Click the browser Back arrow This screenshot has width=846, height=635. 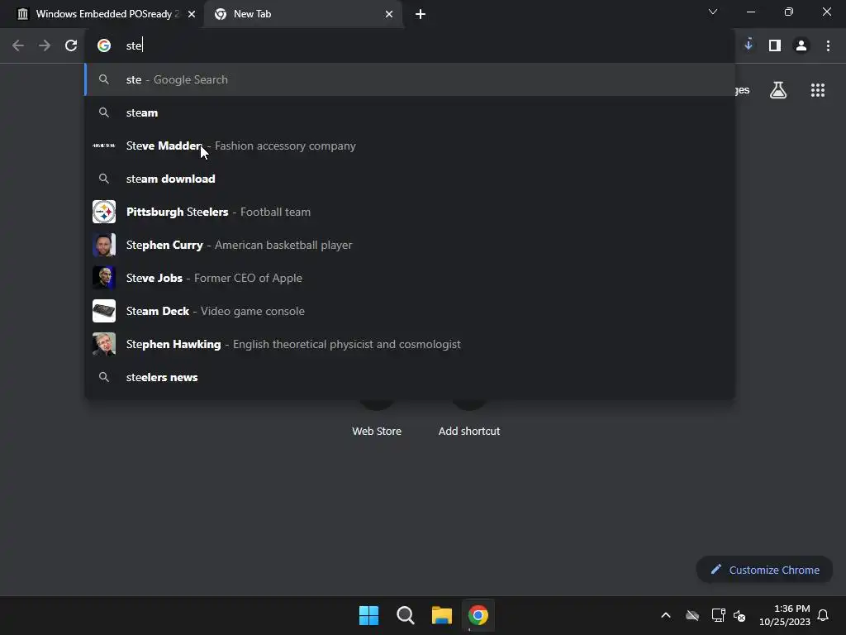pos(18,45)
